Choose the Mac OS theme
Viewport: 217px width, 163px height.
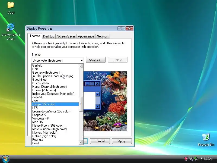point(55,122)
